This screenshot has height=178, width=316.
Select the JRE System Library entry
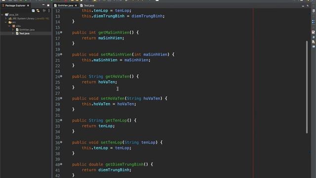29,18
